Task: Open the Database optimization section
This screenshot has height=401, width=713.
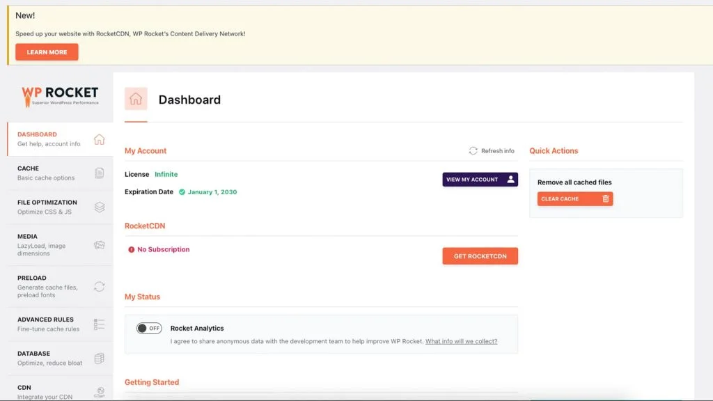Action: click(x=60, y=359)
